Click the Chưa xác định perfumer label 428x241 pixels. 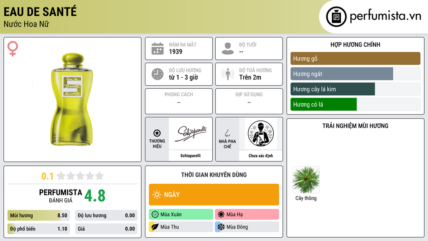tap(261, 156)
